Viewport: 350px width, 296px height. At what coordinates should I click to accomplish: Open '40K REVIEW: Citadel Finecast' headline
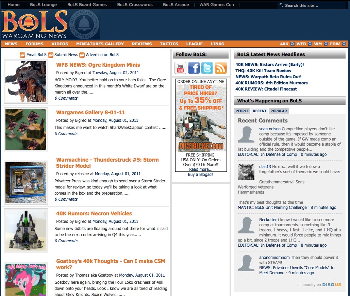coord(266,89)
